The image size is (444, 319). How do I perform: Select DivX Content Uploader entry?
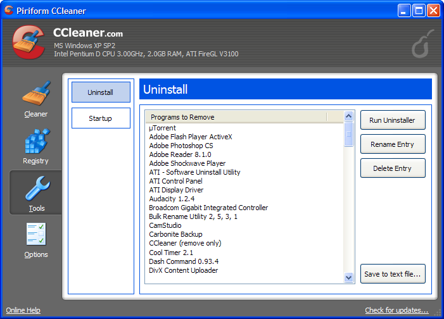point(184,270)
